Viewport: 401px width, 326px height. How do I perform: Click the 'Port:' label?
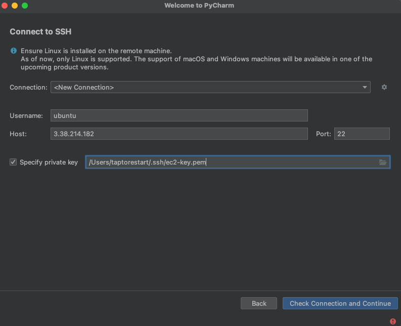(x=324, y=134)
